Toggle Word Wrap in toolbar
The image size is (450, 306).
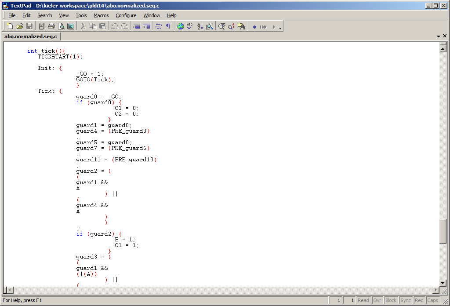coord(158,26)
